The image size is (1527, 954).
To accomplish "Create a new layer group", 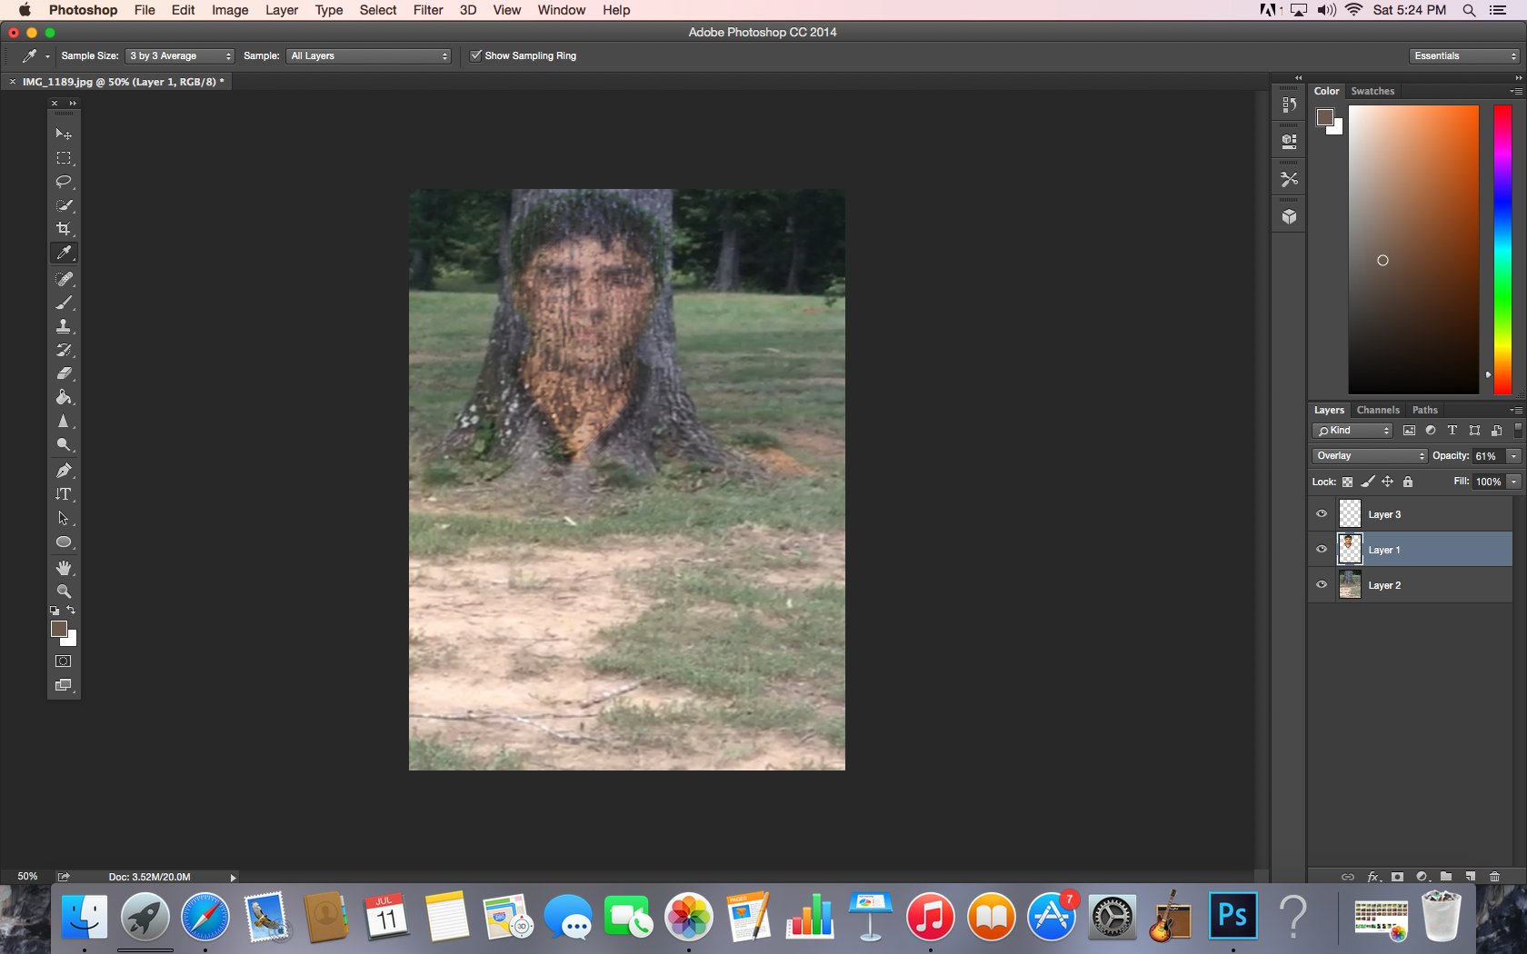I will (x=1446, y=877).
